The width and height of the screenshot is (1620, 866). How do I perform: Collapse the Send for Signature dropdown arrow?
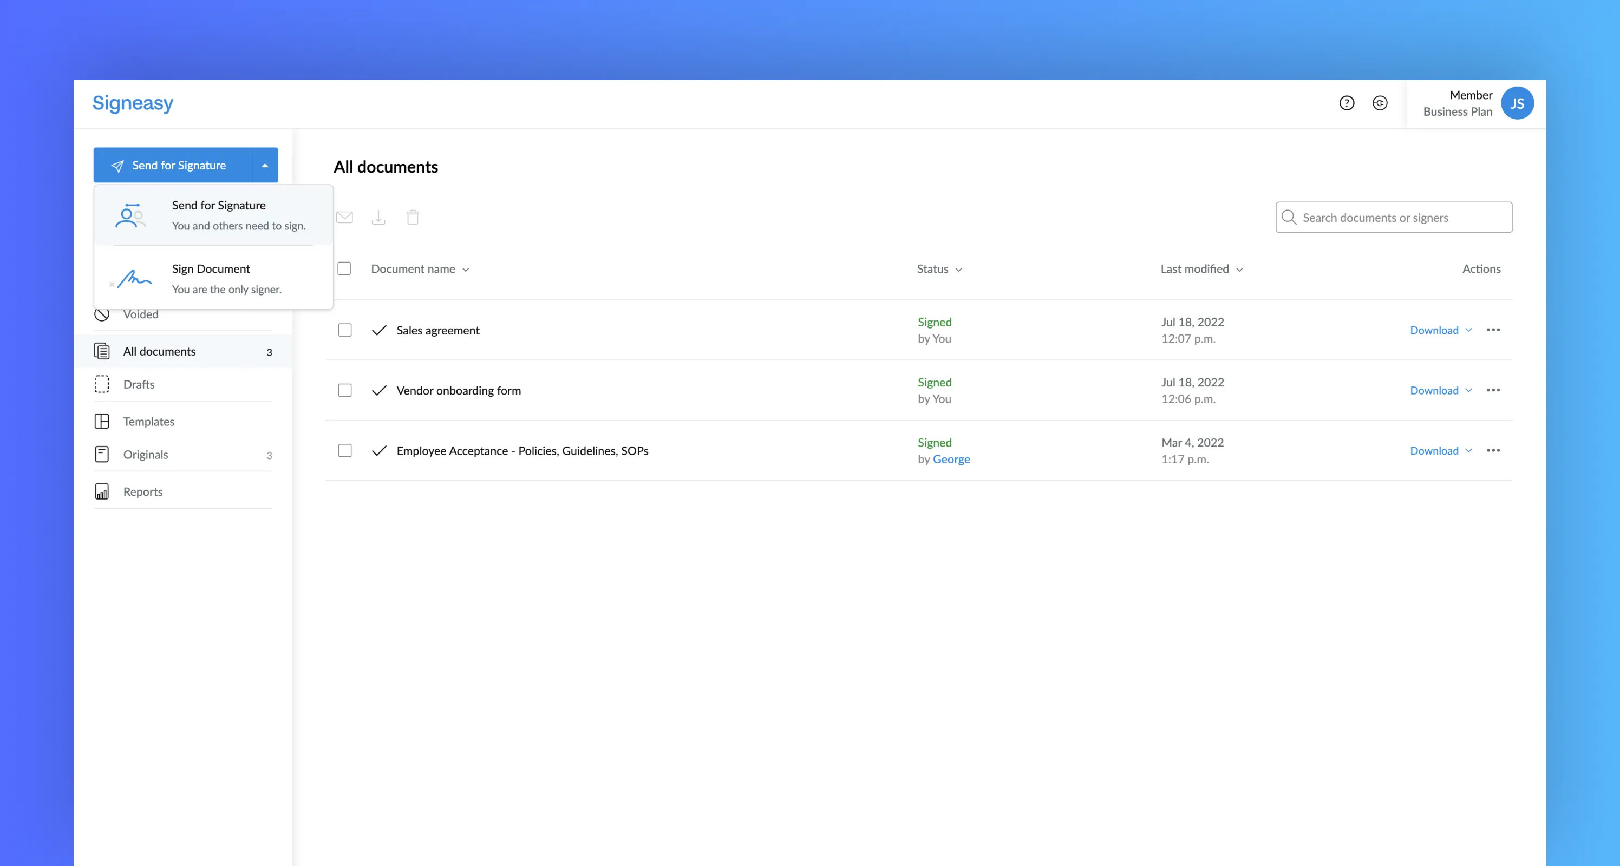point(265,165)
